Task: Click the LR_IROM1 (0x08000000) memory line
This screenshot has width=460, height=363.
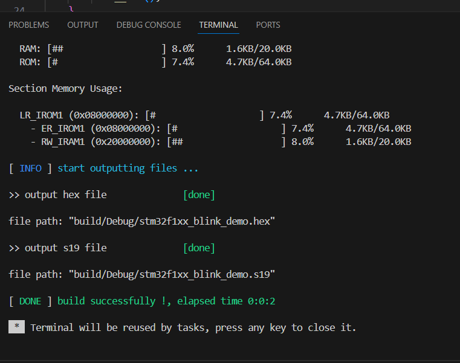Action: pyautogui.click(x=204, y=115)
